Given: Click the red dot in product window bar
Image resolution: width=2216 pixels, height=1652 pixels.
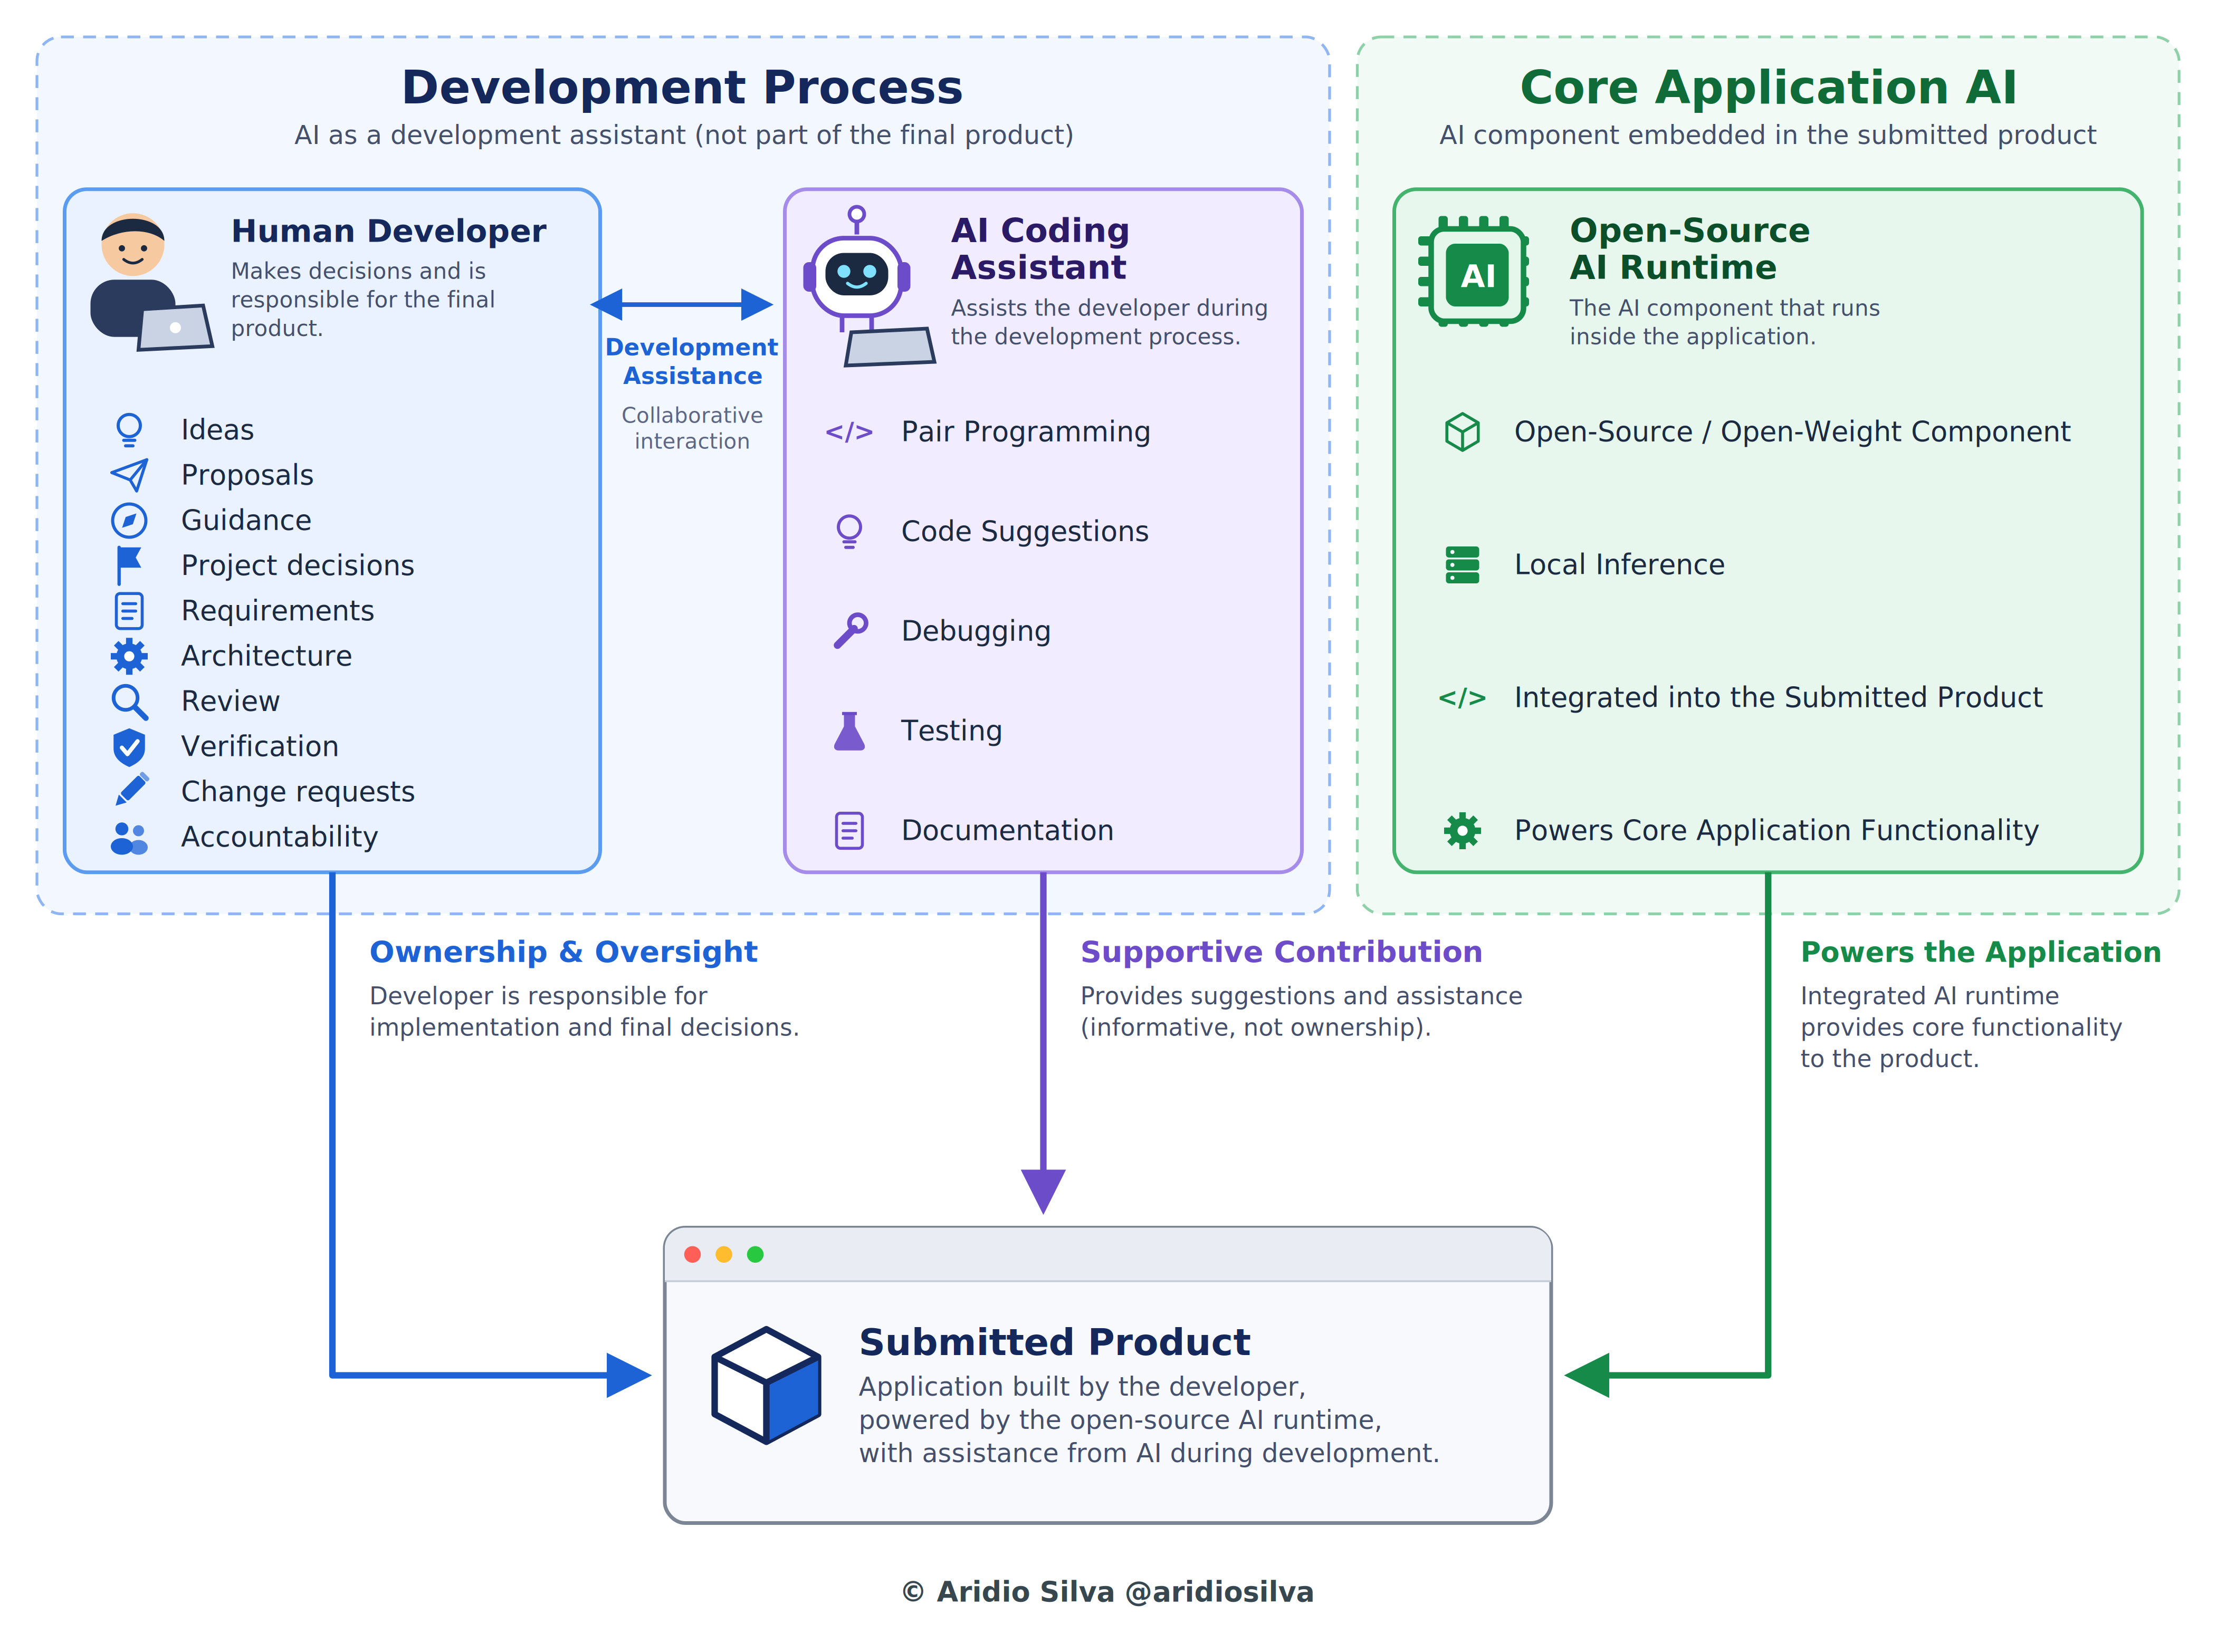Looking at the screenshot, I should tap(692, 1254).
